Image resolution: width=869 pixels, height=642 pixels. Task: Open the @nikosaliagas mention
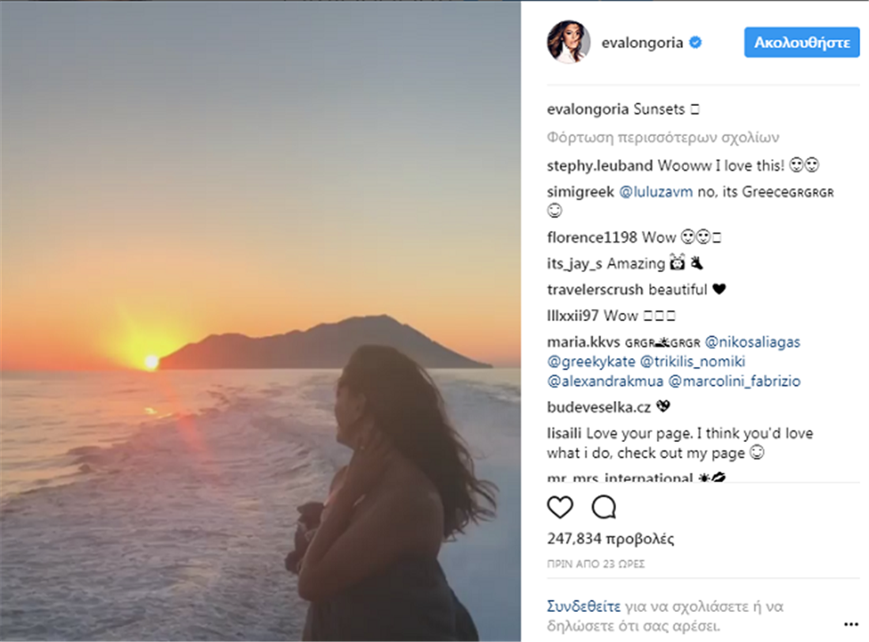(753, 342)
